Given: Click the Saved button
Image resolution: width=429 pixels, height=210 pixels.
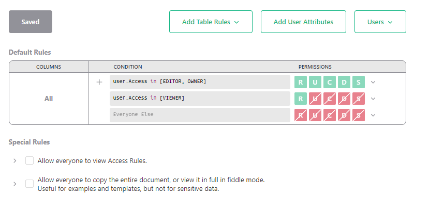Looking at the screenshot, I should pyautogui.click(x=31, y=22).
